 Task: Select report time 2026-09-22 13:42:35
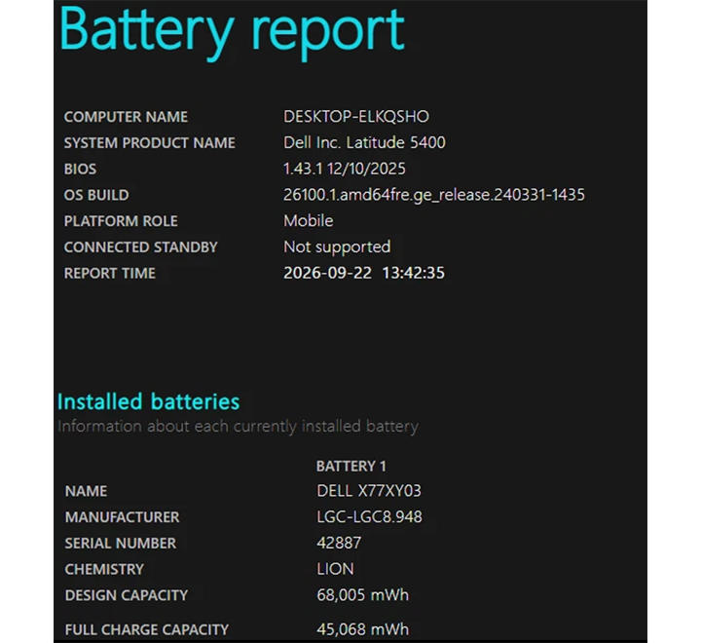[364, 273]
